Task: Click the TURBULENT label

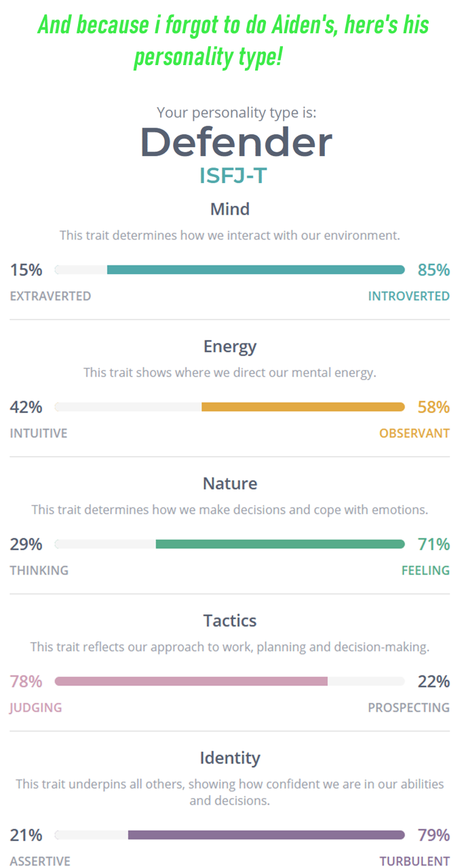Action: (x=414, y=861)
